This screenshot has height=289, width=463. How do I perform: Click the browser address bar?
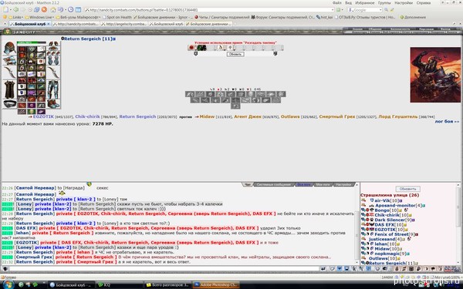point(209,10)
